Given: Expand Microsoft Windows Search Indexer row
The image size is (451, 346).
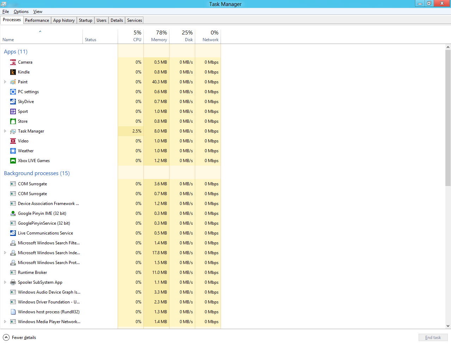Looking at the screenshot, I should [x=5, y=253].
